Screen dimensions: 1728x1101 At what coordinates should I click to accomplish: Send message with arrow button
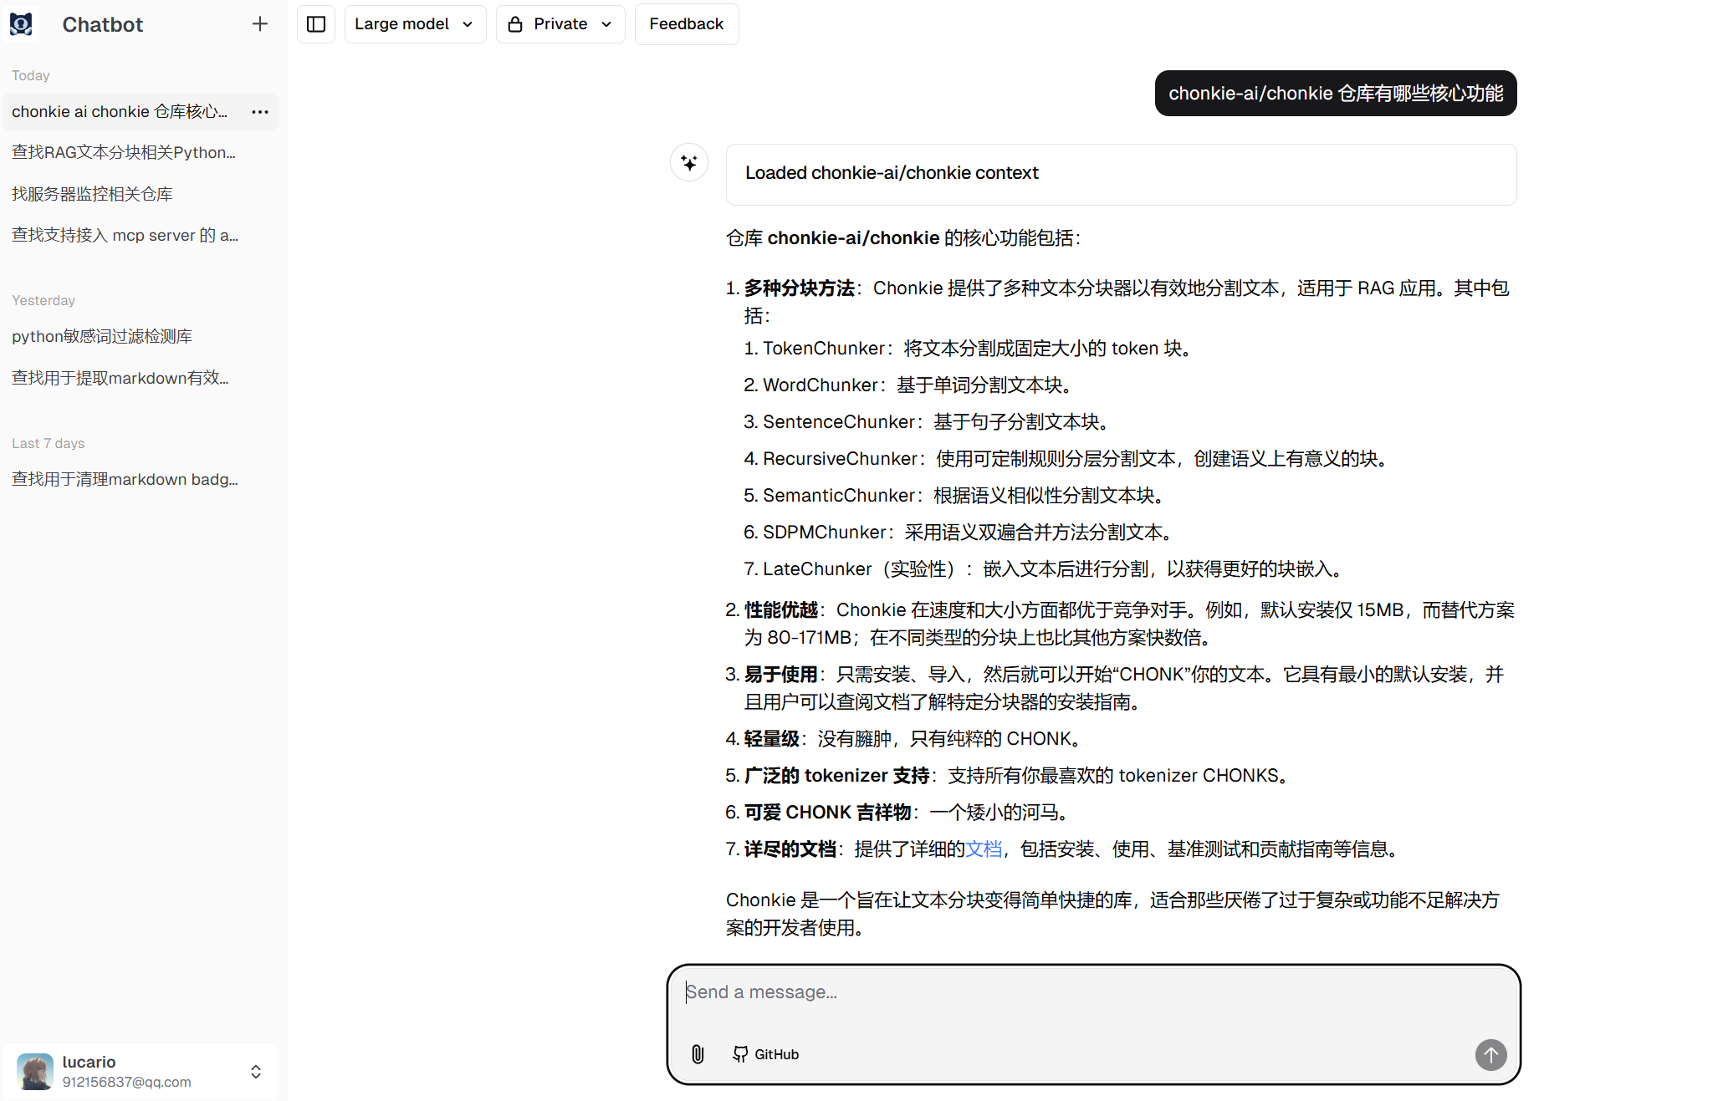tap(1490, 1054)
